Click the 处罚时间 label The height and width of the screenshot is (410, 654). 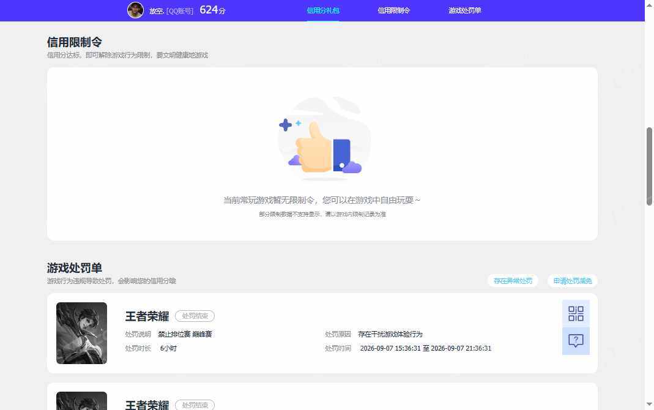338,348
